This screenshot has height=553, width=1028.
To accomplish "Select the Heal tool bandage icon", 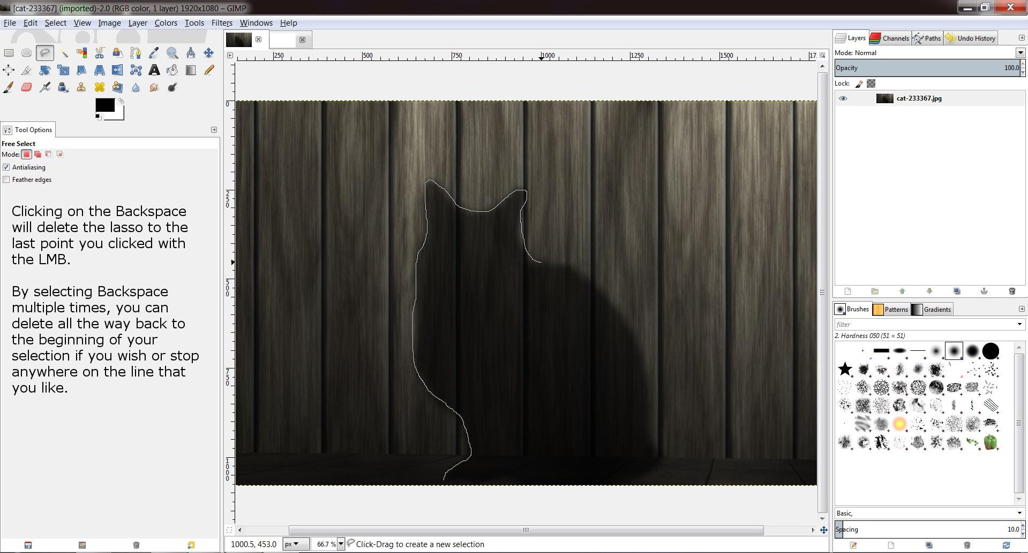I will click(x=100, y=88).
